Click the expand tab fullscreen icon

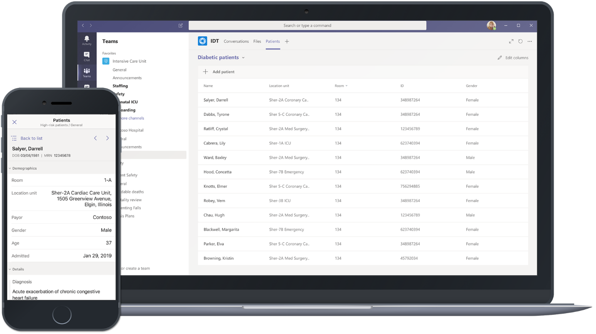pos(511,41)
